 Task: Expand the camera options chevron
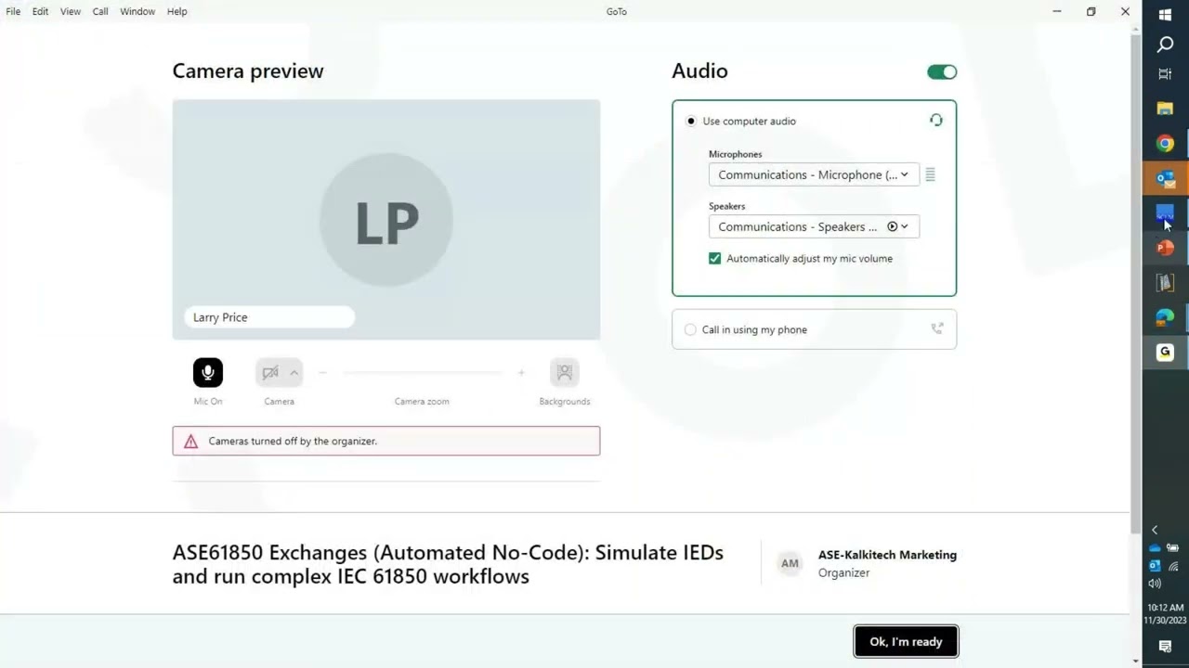click(294, 373)
